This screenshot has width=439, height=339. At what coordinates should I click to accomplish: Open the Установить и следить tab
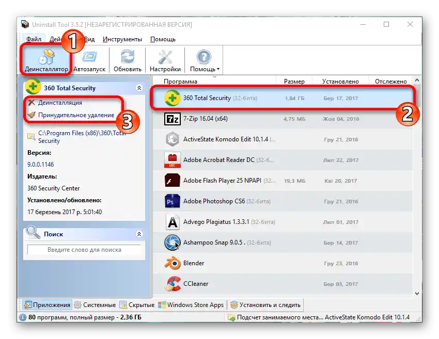(x=265, y=305)
